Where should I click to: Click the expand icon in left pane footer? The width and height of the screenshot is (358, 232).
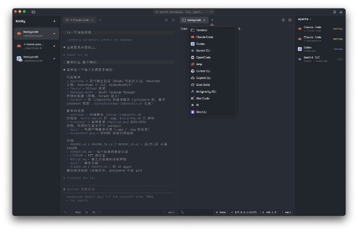point(65,212)
